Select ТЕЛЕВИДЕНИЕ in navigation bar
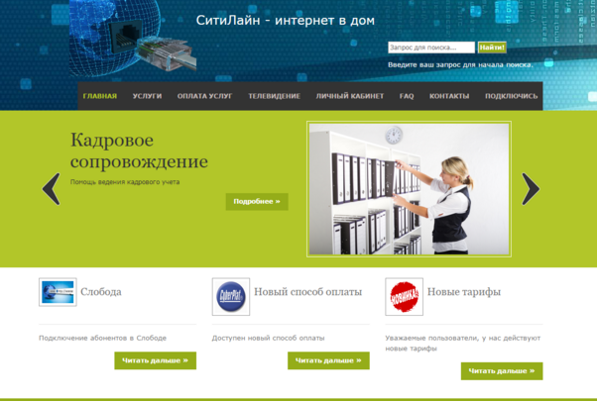597x402 pixels. pyautogui.click(x=274, y=96)
